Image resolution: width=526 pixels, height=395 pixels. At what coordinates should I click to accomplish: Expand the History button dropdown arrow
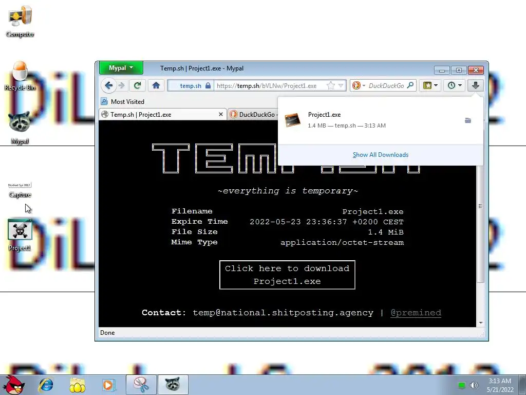pos(460,85)
